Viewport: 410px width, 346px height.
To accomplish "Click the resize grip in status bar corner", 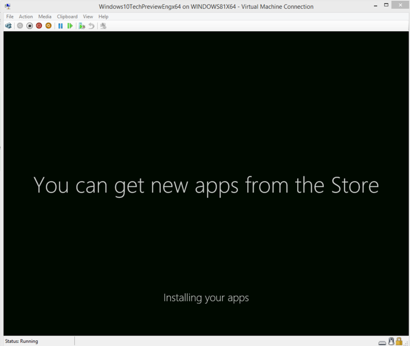I will [406, 343].
